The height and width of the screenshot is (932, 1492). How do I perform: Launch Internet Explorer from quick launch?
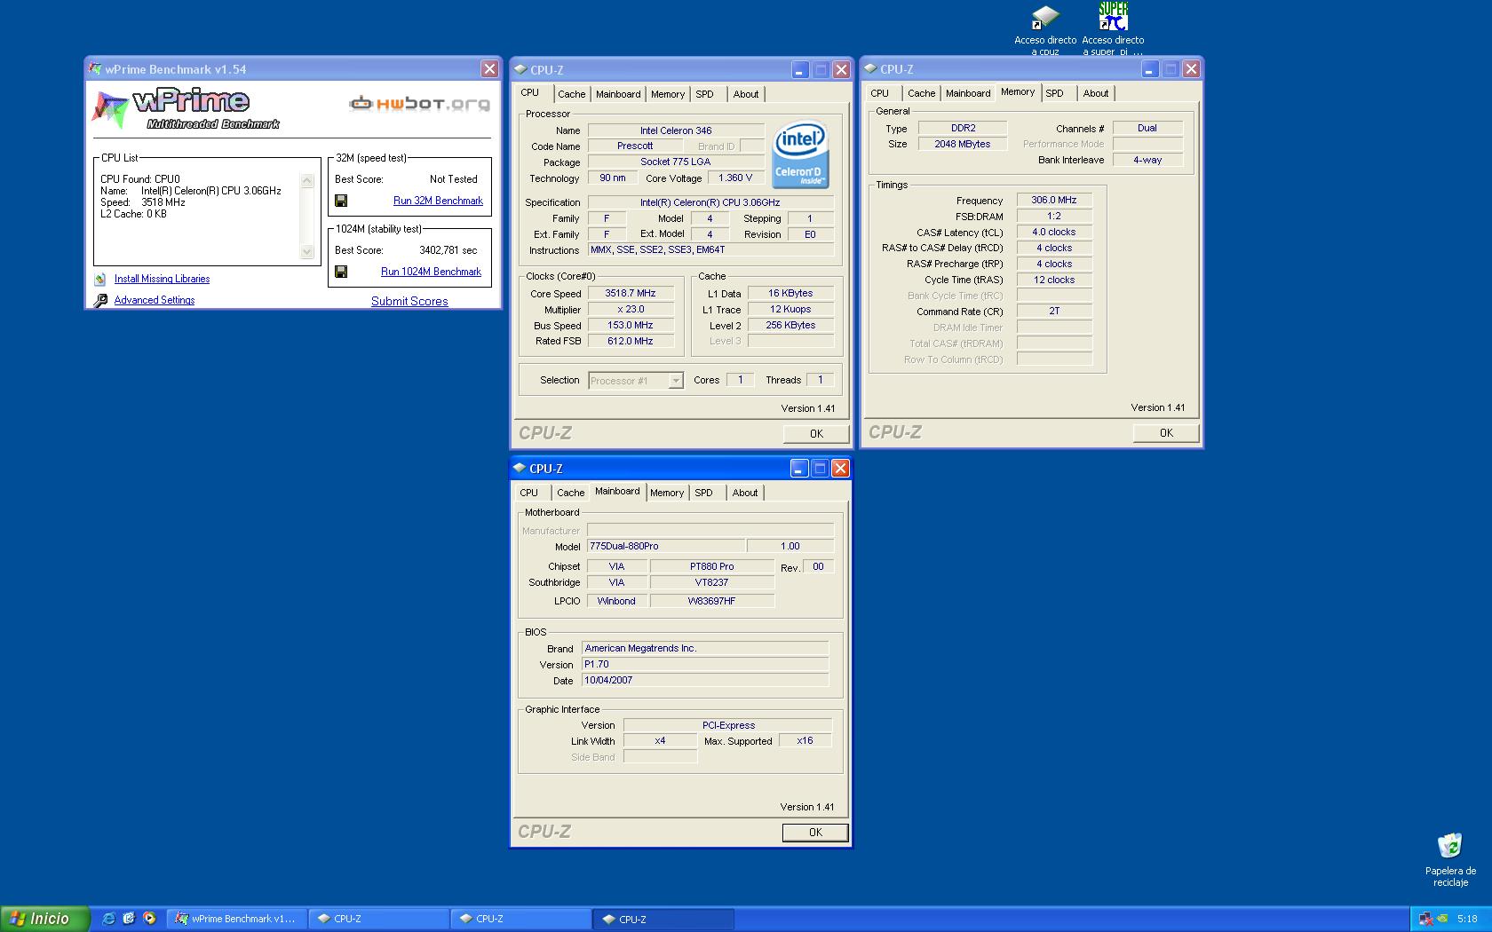(108, 919)
